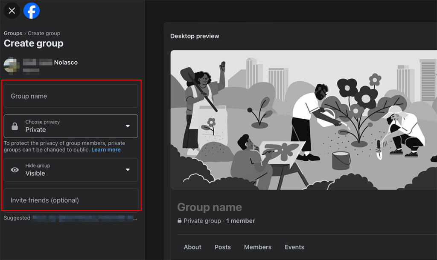Navigate to Groups via the breadcrumb
437x260 pixels.
click(13, 33)
